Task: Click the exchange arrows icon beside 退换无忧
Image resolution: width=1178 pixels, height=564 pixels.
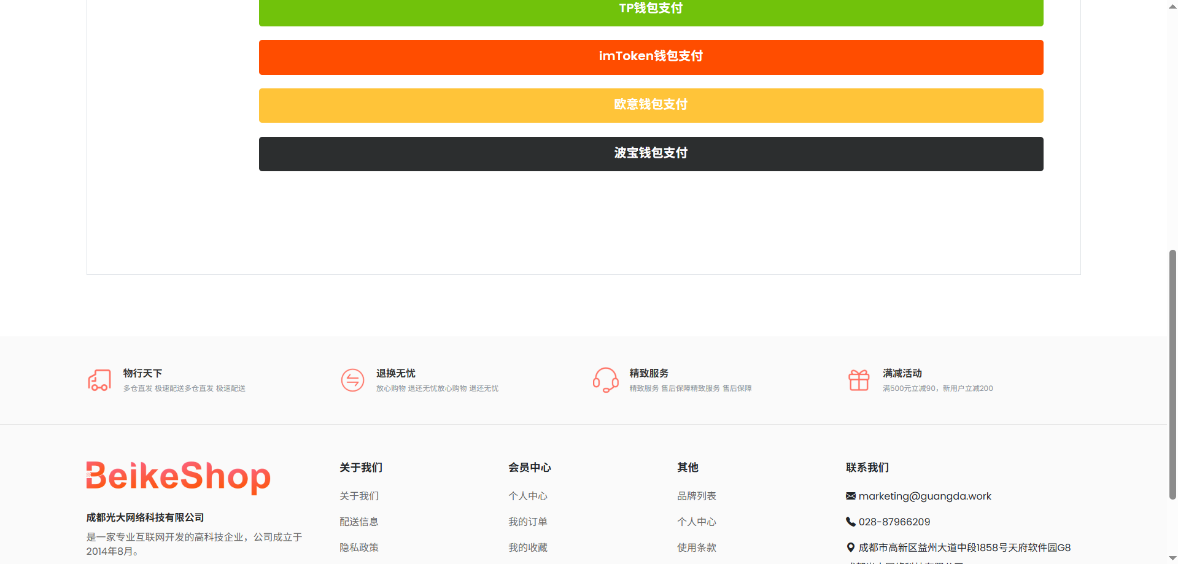Action: [x=352, y=380]
